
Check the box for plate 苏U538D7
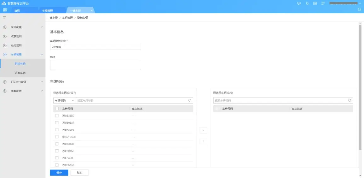(x=57, y=116)
